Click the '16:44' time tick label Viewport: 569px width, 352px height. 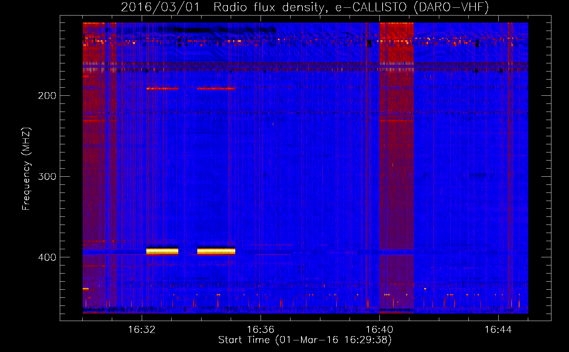(498, 329)
